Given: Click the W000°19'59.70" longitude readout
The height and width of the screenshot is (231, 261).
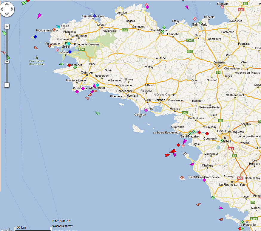Looking at the screenshot, I should [62, 227].
